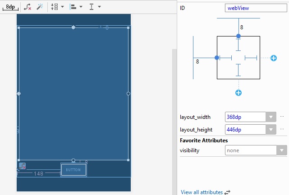Open the 8dp default margins setting
The height and width of the screenshot is (195, 289).
(10, 7)
